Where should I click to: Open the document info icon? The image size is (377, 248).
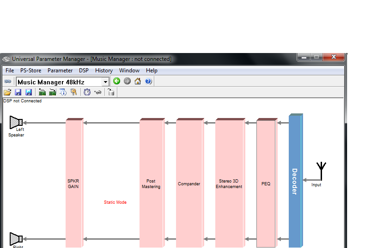[x=63, y=92]
